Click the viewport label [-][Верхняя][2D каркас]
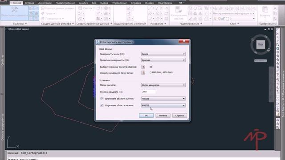 (17, 29)
